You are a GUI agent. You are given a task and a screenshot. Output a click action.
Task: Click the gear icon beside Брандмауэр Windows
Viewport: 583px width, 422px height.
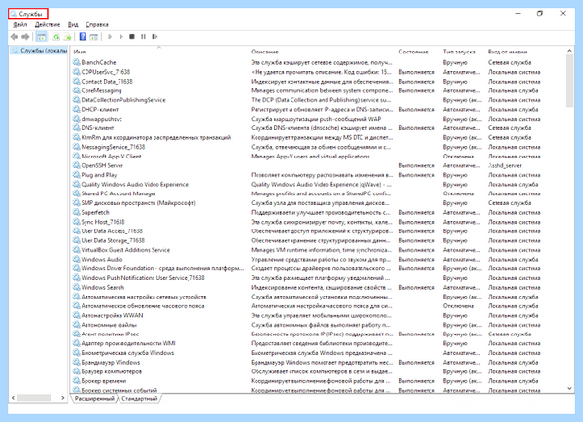pos(76,362)
